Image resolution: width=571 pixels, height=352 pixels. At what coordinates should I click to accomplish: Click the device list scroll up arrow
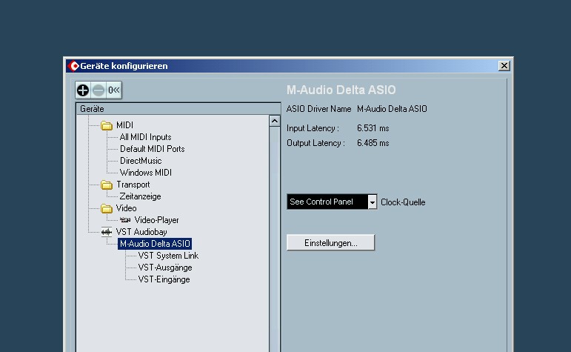click(x=275, y=121)
